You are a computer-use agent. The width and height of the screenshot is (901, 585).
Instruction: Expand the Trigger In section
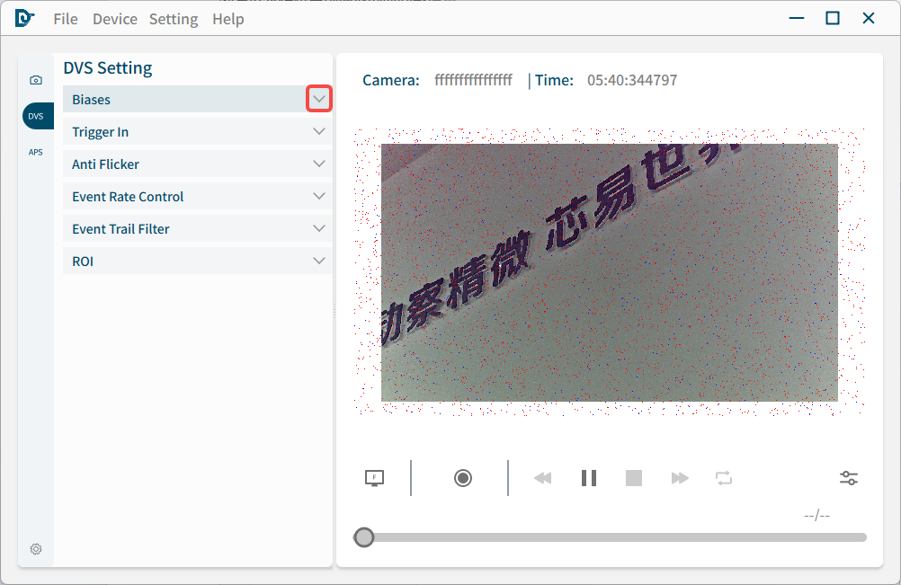tap(319, 131)
